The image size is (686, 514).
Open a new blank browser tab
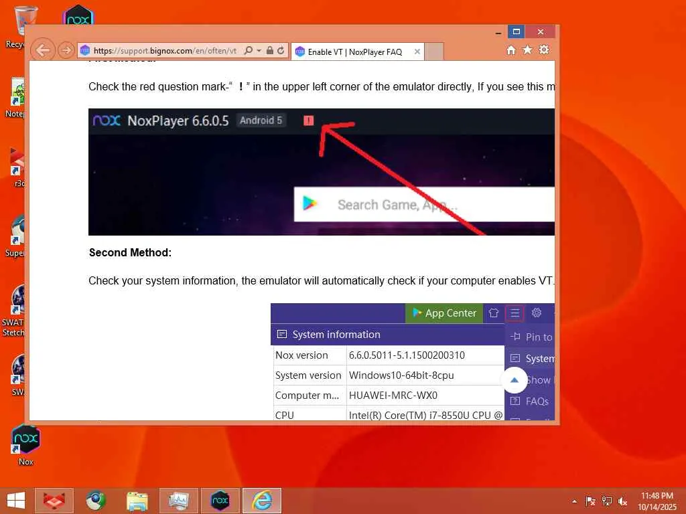[434, 52]
